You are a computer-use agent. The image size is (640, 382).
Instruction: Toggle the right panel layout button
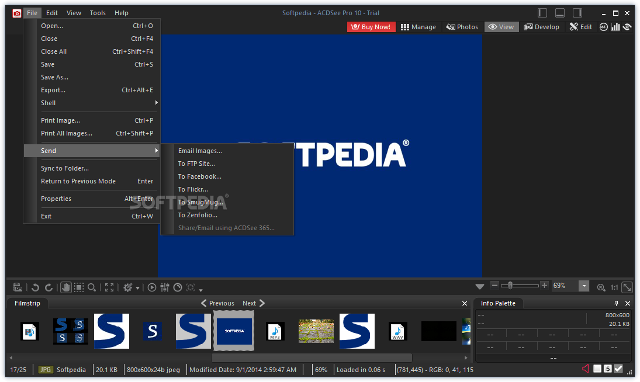click(x=577, y=13)
